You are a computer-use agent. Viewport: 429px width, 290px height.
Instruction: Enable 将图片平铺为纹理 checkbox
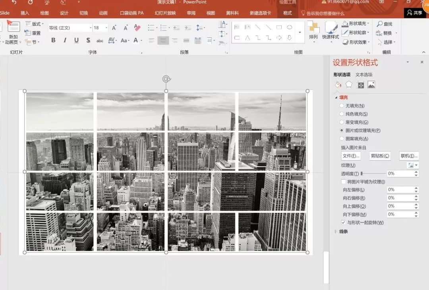[344, 182]
